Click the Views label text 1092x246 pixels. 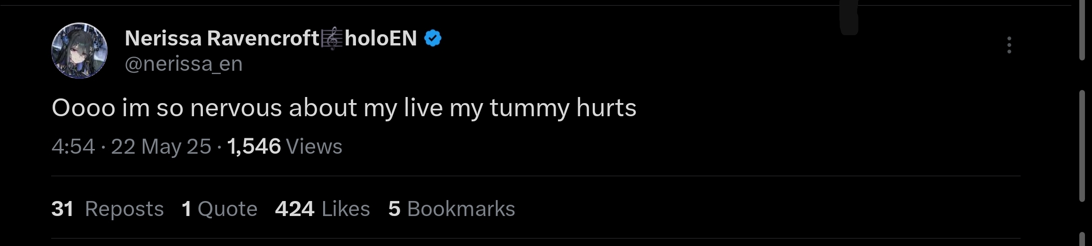point(314,147)
